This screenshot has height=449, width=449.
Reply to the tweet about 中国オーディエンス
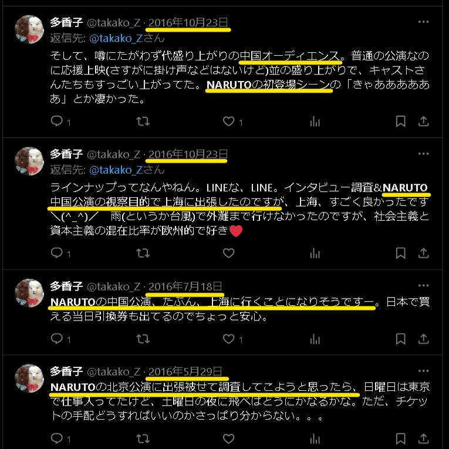coord(57,121)
